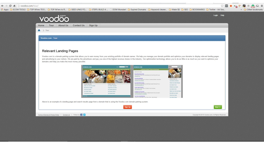Open the Make $$ bookmark folder

click(174, 10)
